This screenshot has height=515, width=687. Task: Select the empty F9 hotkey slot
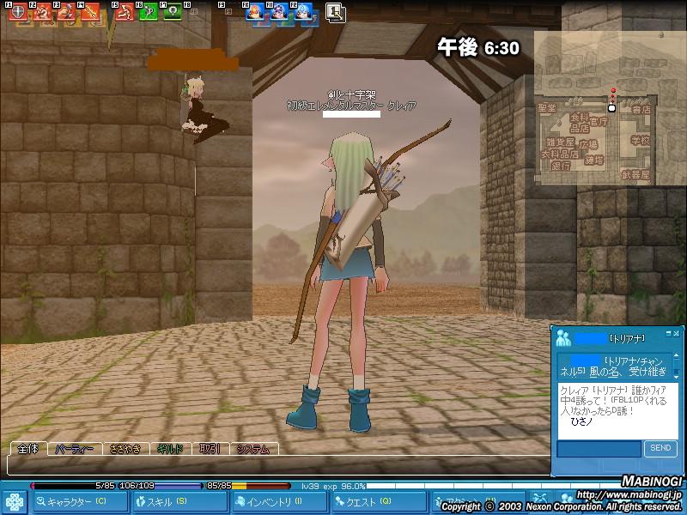click(229, 12)
